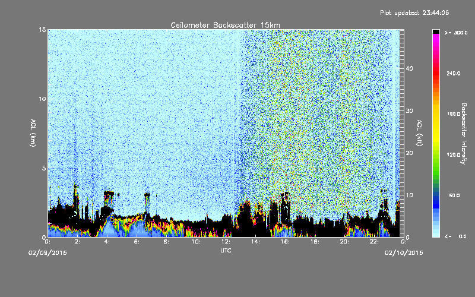The width and height of the screenshot is (475, 297).
Task: Click the "30" tick on the kft axis
Action: tap(409, 110)
